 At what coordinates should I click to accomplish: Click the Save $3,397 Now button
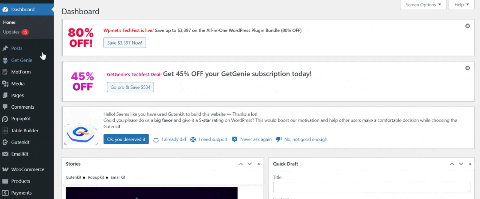tap(124, 43)
